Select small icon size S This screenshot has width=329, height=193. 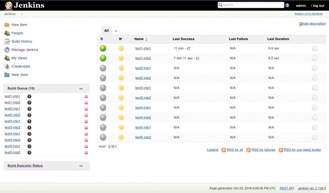pos(109,146)
